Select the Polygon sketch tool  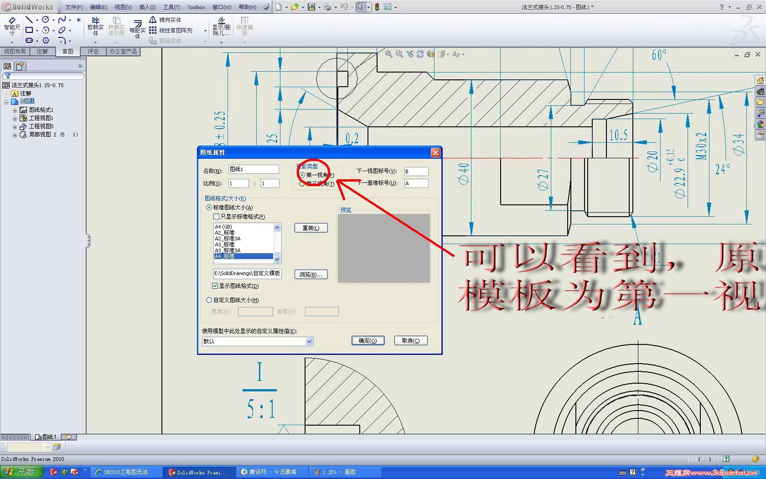(46, 41)
